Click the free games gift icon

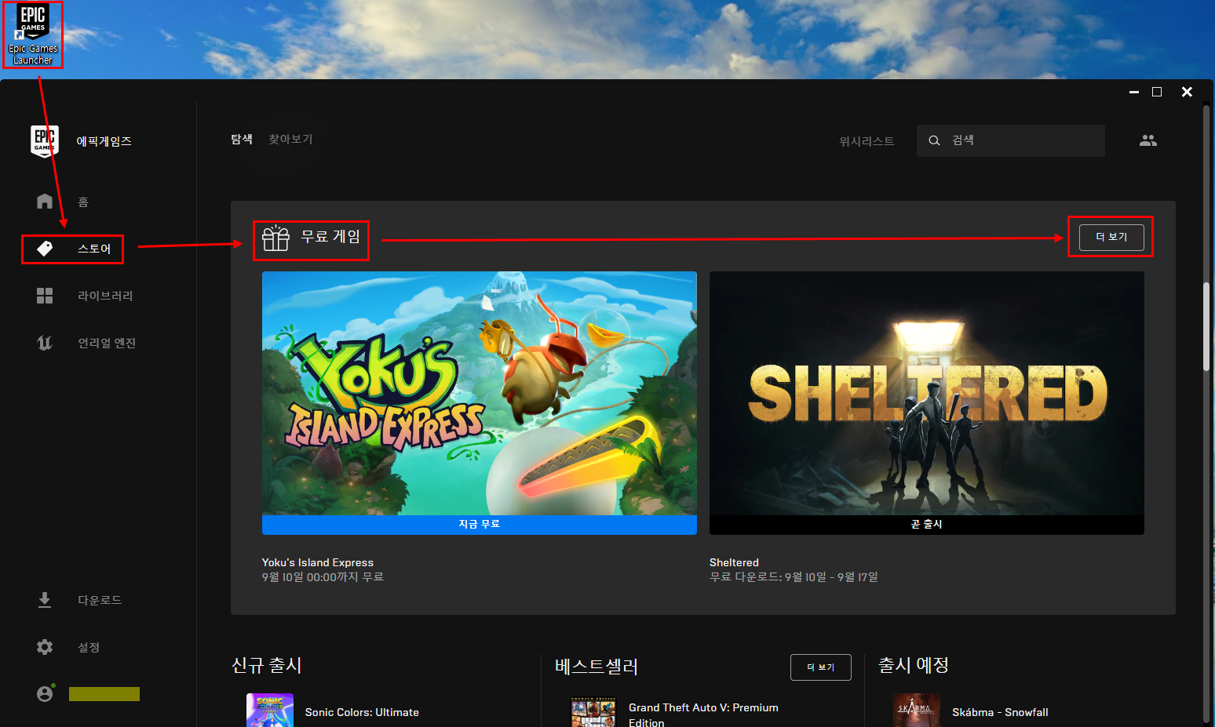(275, 238)
